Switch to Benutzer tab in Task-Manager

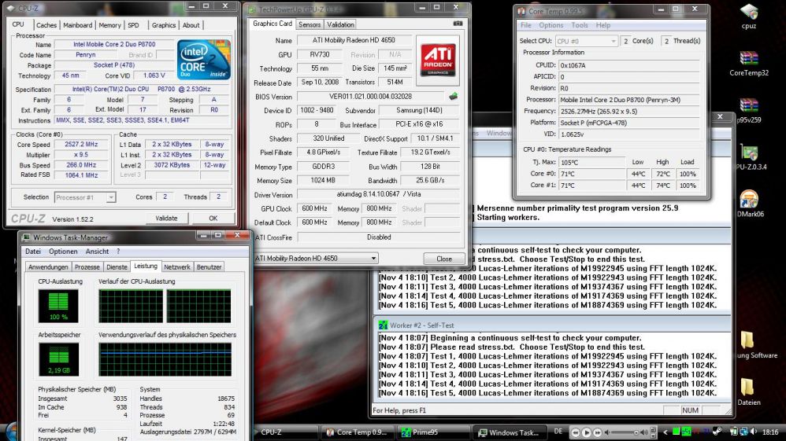[x=209, y=266]
